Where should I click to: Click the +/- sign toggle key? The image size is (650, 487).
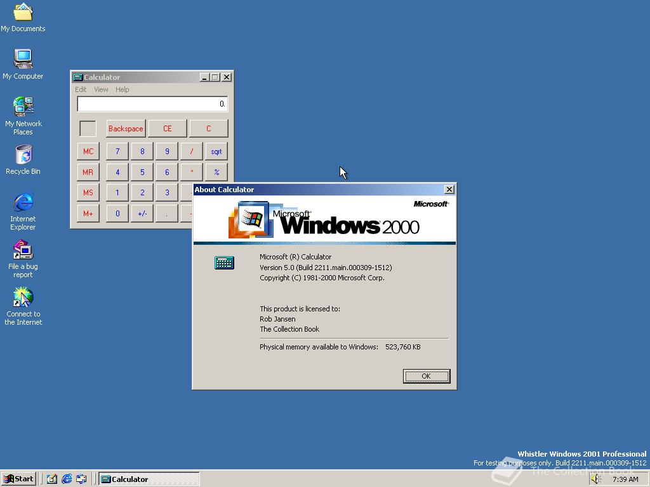click(x=142, y=213)
